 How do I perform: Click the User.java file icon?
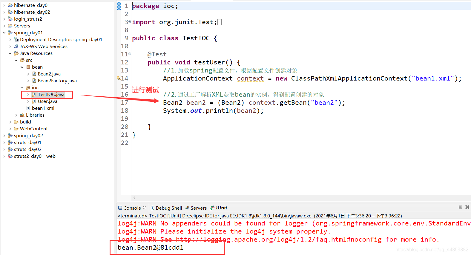(x=34, y=101)
